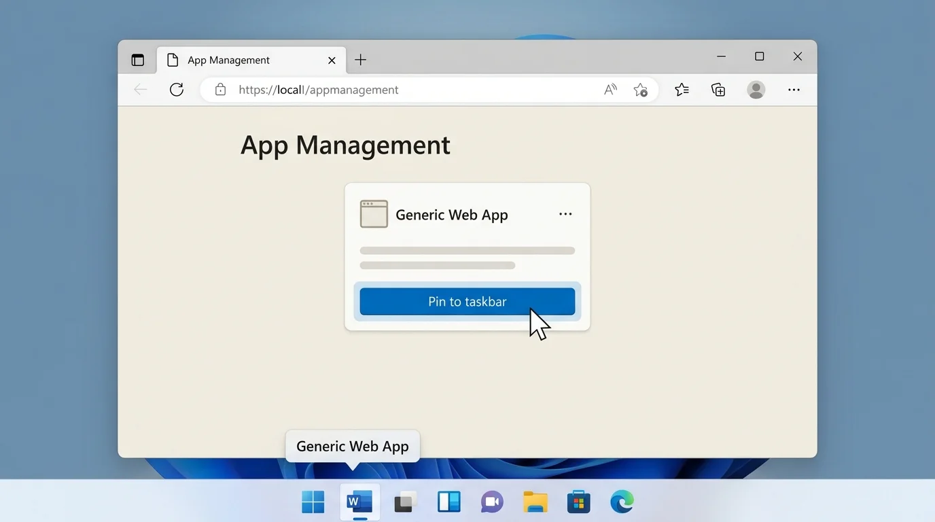Viewport: 935px width, 522px height.
Task: Open Microsoft Edge from the taskbar
Action: [622, 502]
